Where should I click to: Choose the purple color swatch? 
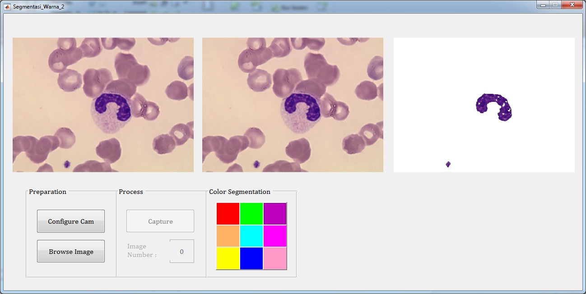(x=275, y=214)
